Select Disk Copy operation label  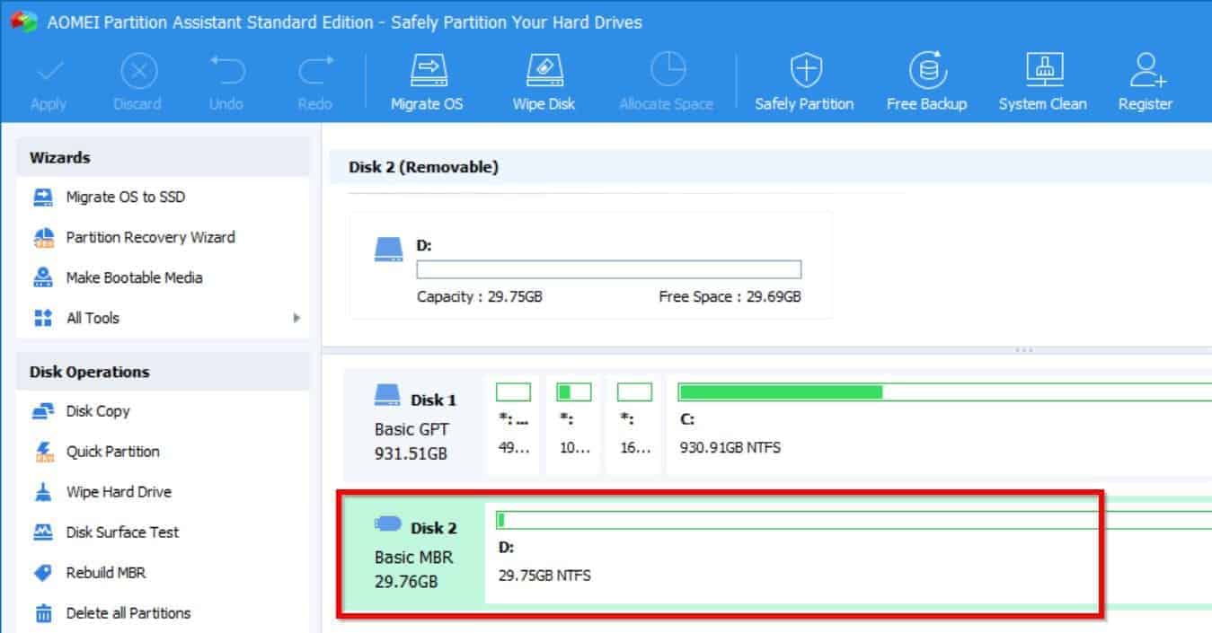coord(98,411)
